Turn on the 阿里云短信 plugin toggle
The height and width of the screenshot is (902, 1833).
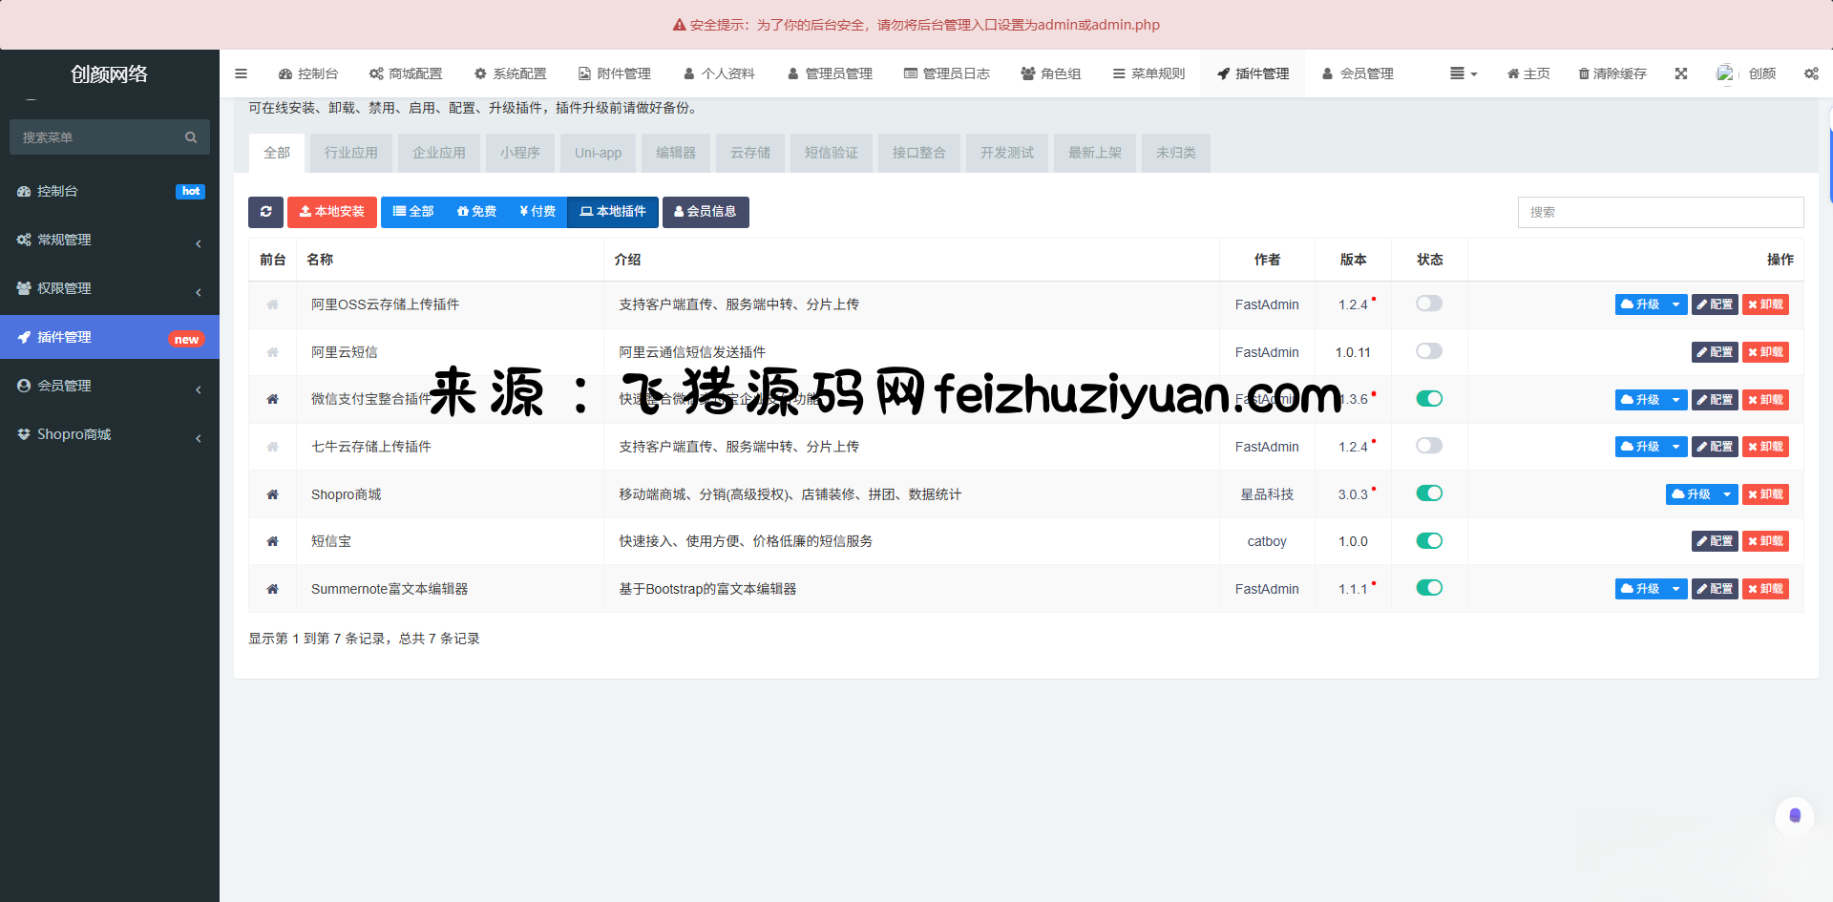tap(1429, 351)
